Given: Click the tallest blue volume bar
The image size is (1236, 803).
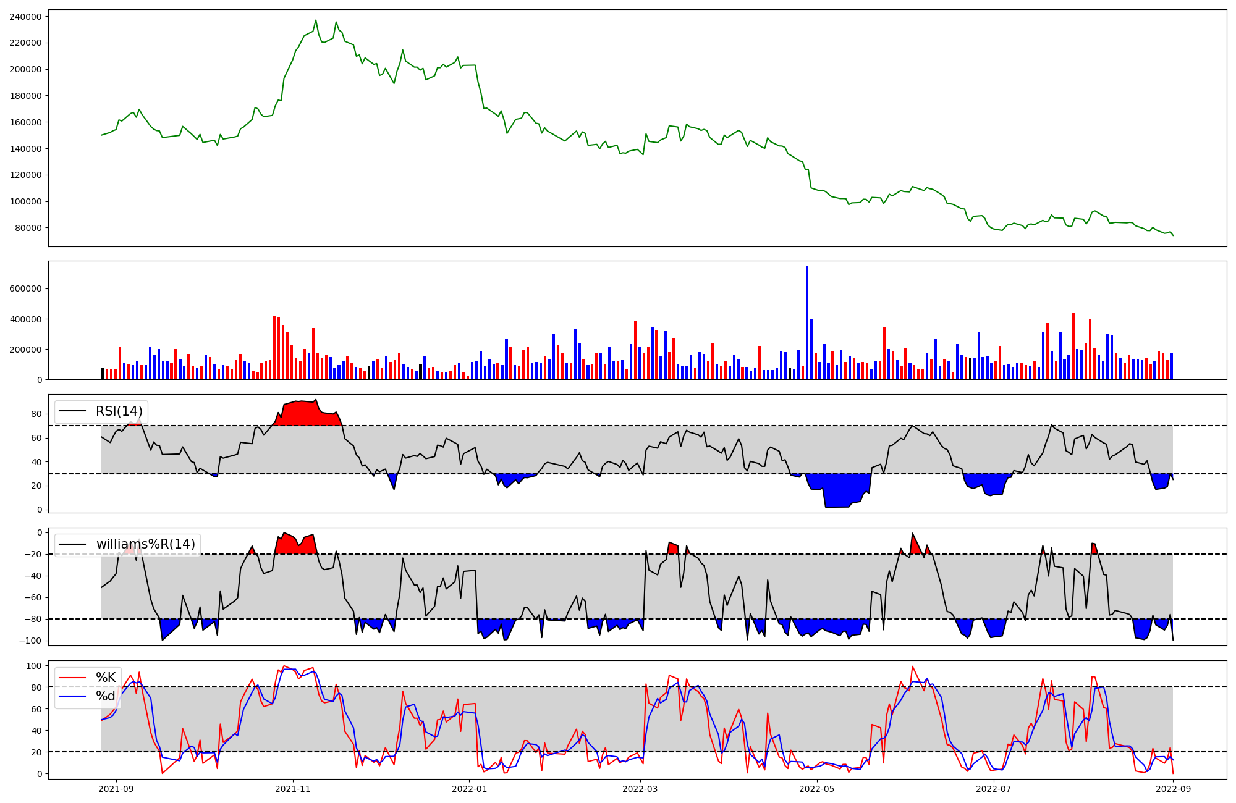Looking at the screenshot, I should tap(806, 321).
